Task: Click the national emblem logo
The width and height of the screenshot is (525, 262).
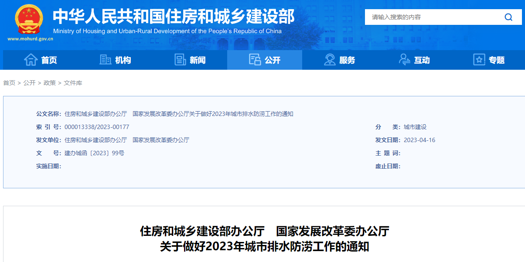Action: click(29, 18)
